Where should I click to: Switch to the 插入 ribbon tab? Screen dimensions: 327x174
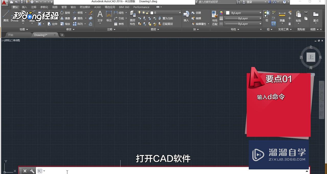tap(24, 7)
